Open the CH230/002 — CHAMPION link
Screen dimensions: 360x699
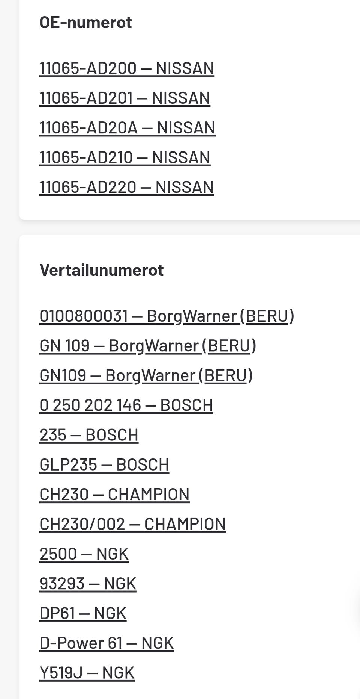click(132, 524)
